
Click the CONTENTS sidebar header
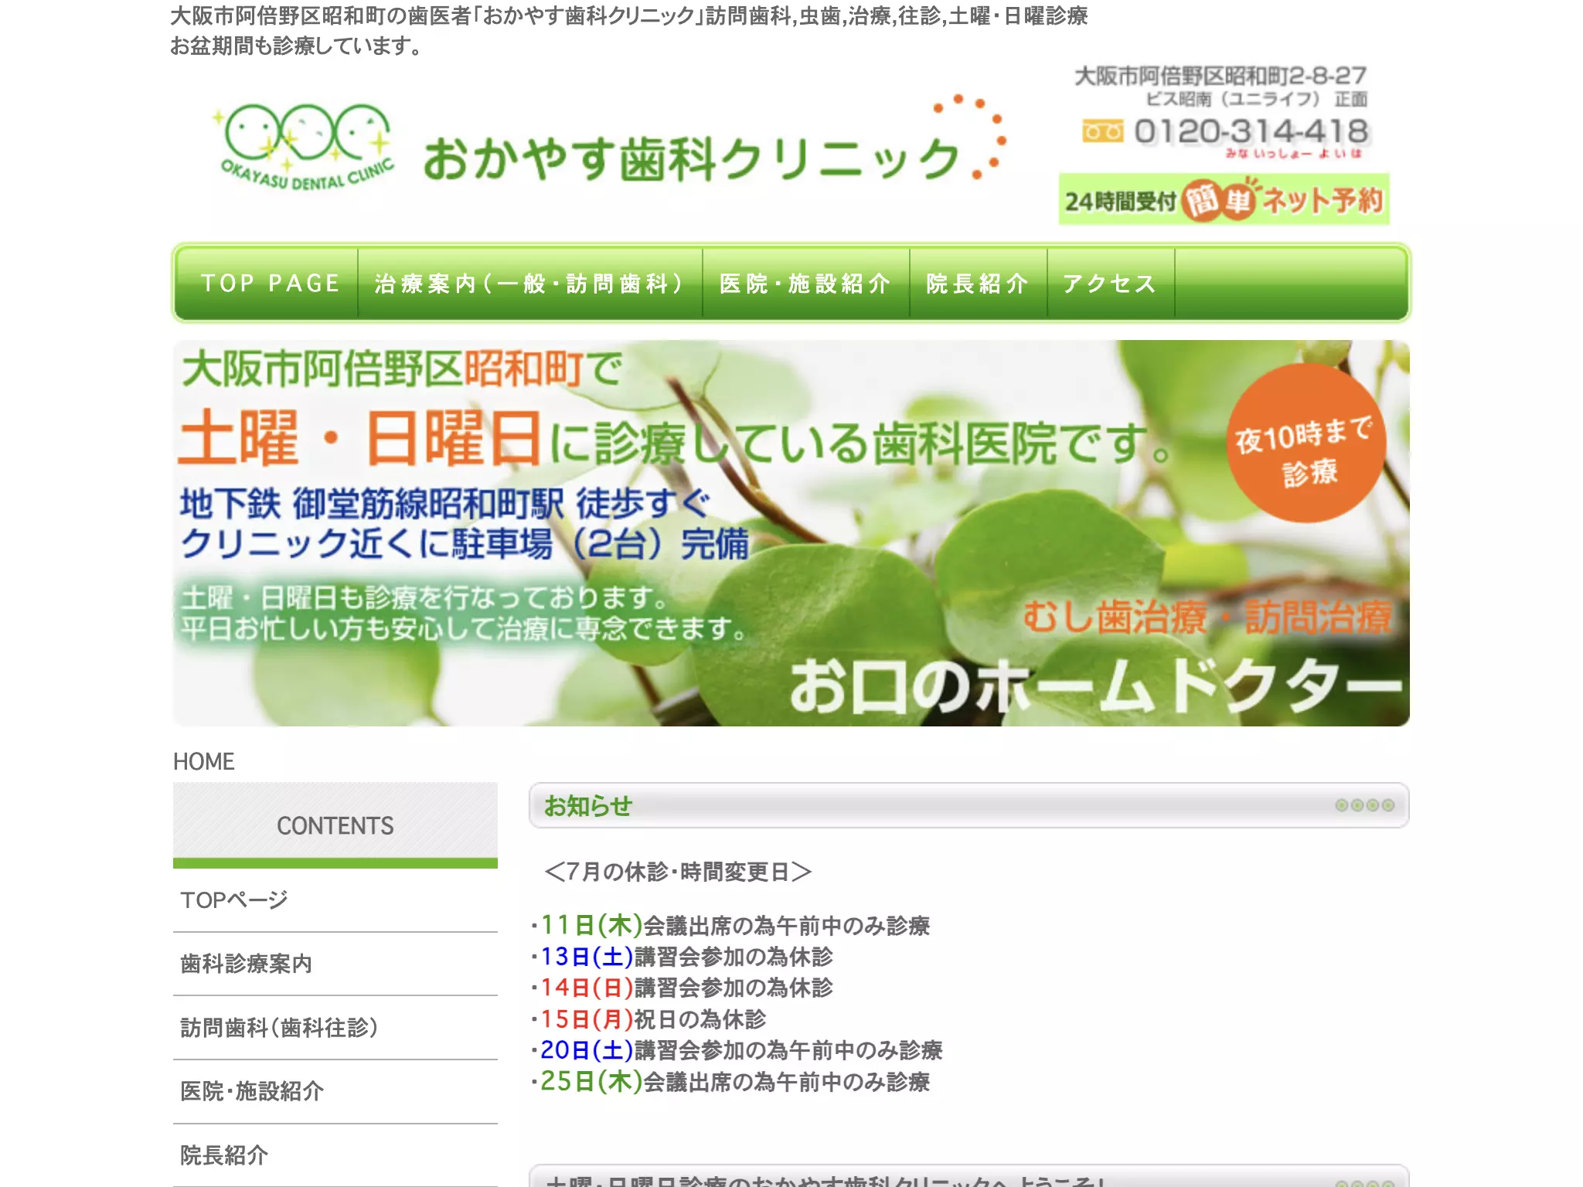coord(335,825)
